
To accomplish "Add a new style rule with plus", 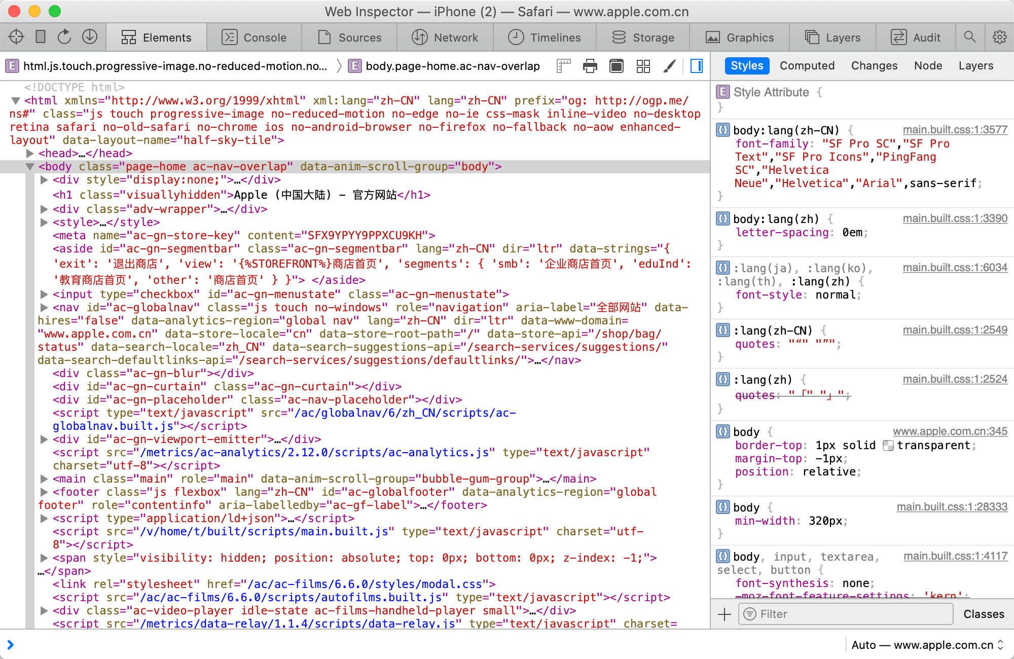I will pyautogui.click(x=725, y=614).
